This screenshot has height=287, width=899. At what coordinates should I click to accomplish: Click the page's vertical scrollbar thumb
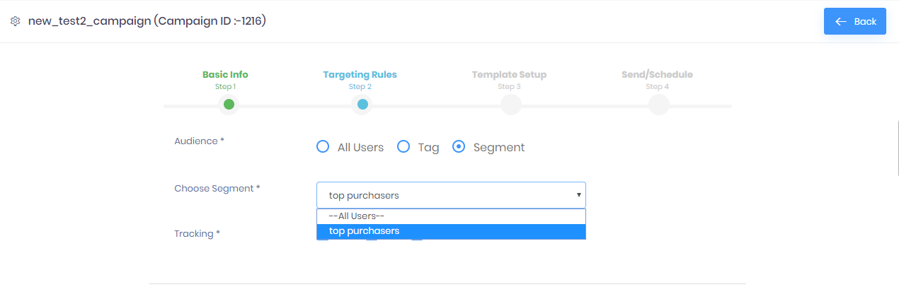896,147
